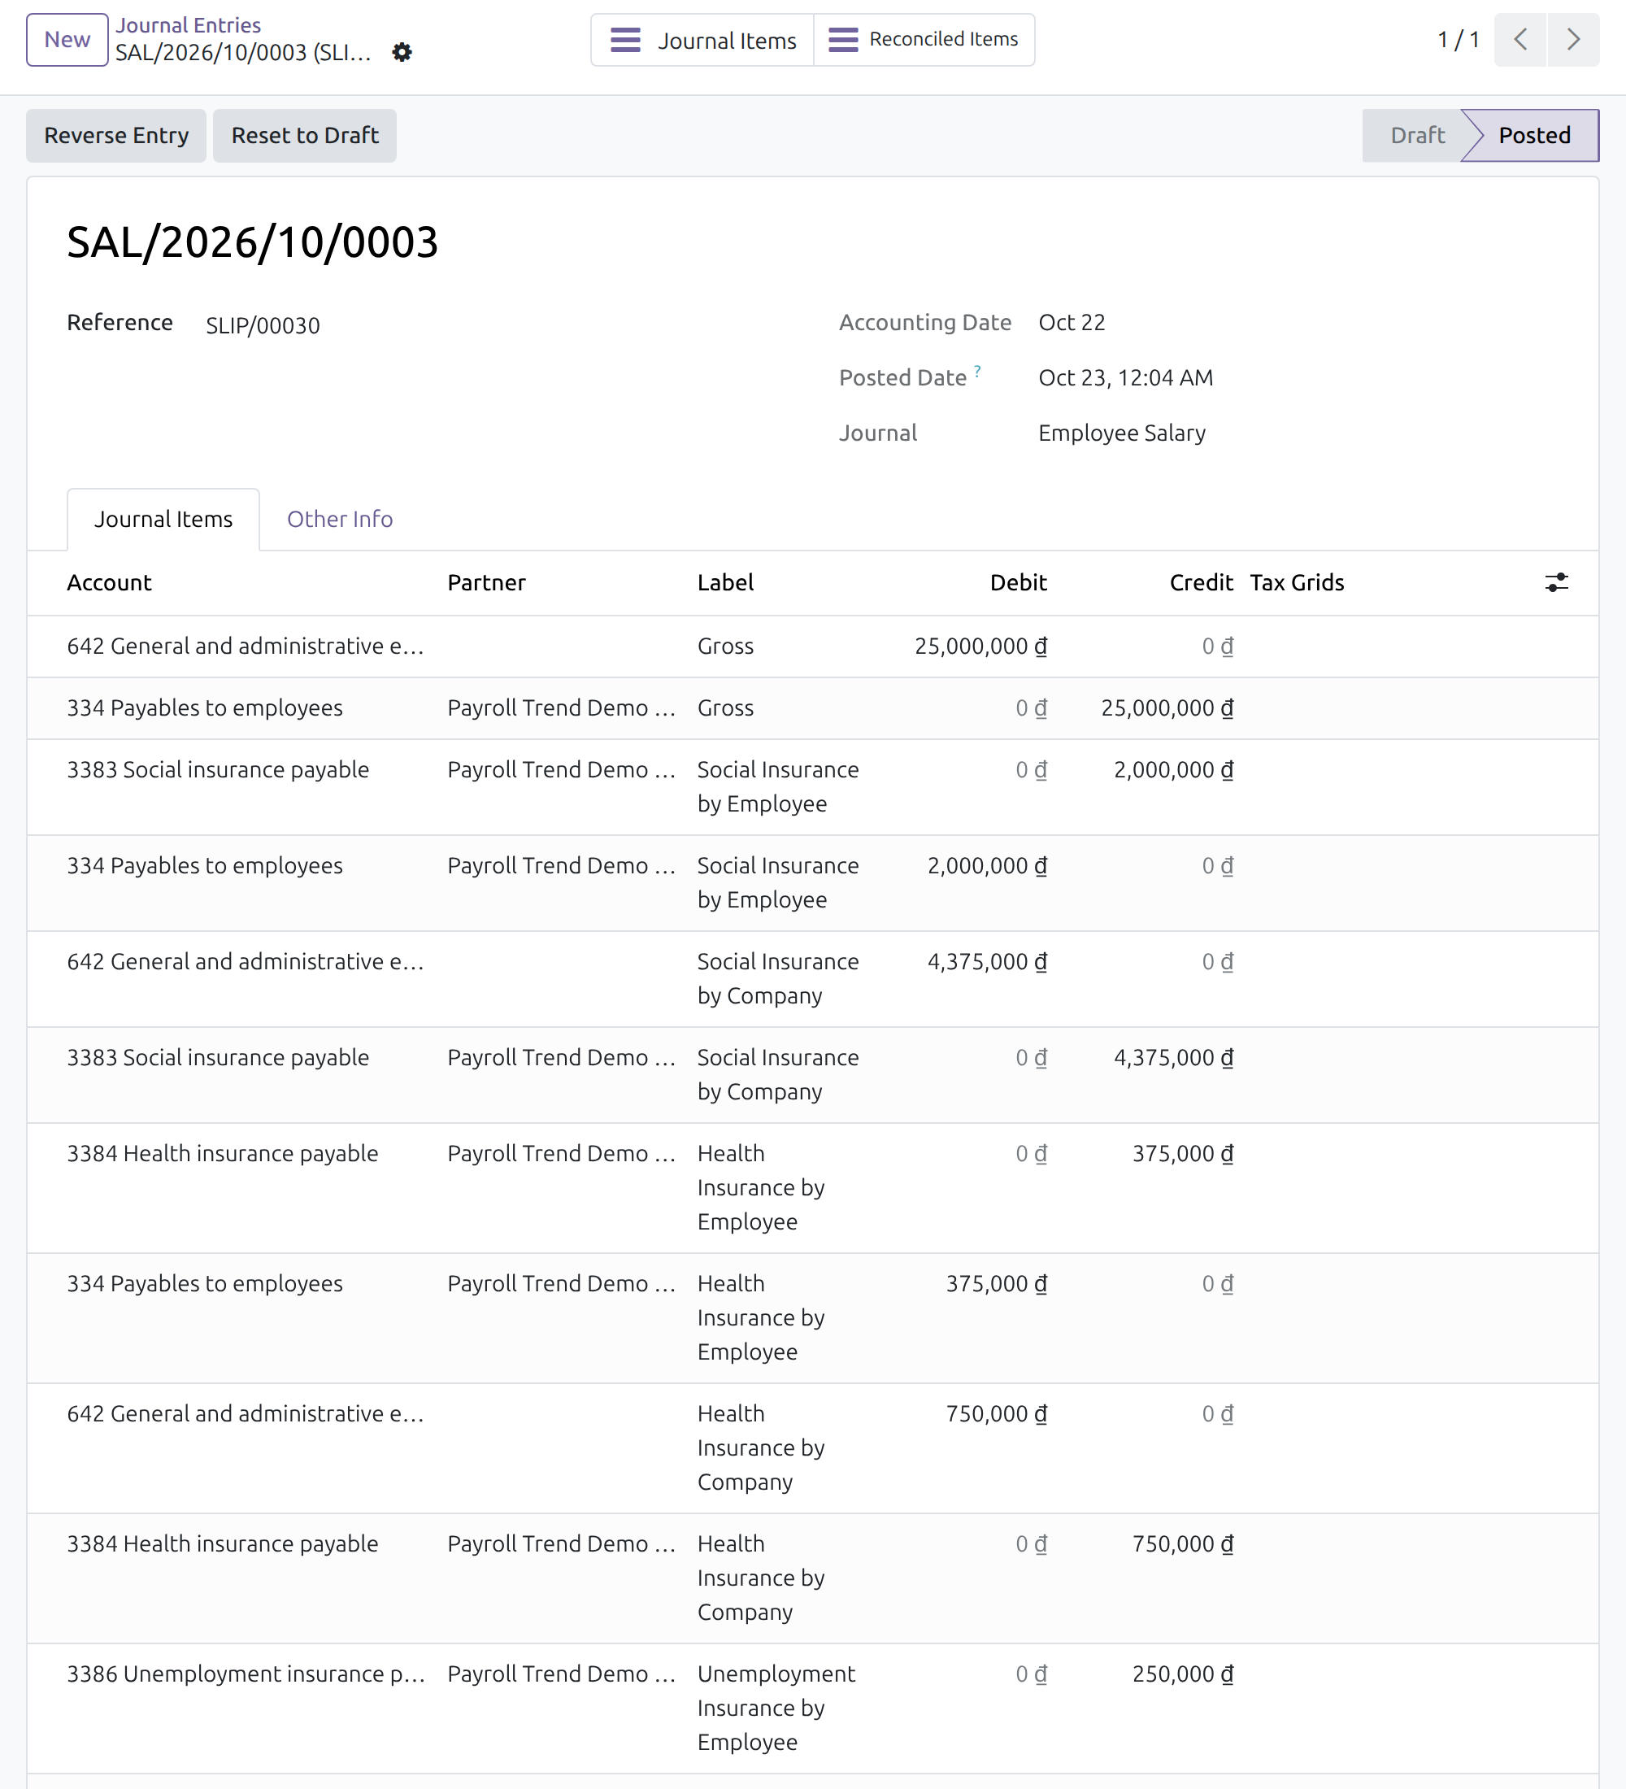Click 3383 account for Social Insurance by Employee
This screenshot has height=1789, width=1626.
218,769
